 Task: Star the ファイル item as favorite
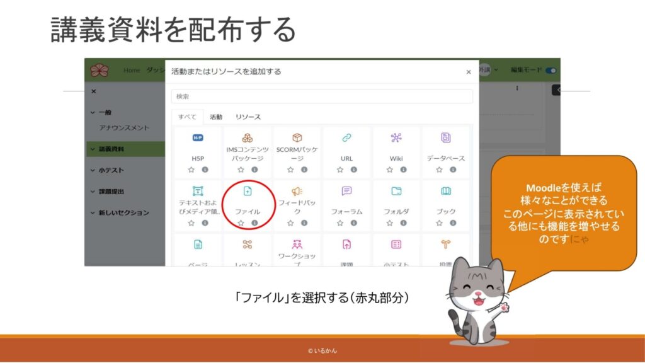click(241, 222)
